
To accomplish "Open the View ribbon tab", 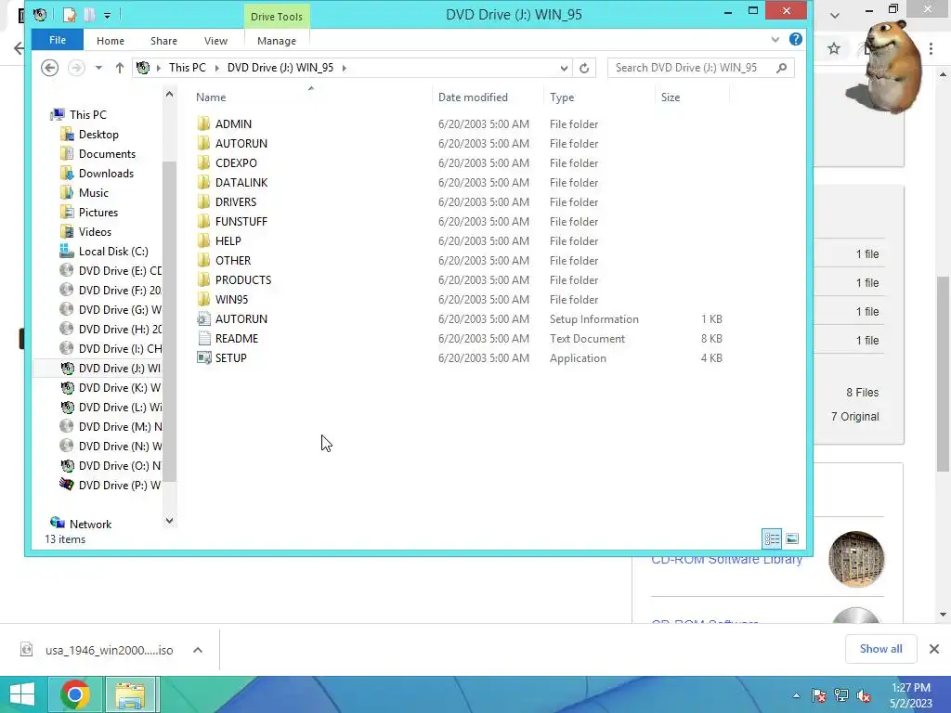I will click(215, 41).
